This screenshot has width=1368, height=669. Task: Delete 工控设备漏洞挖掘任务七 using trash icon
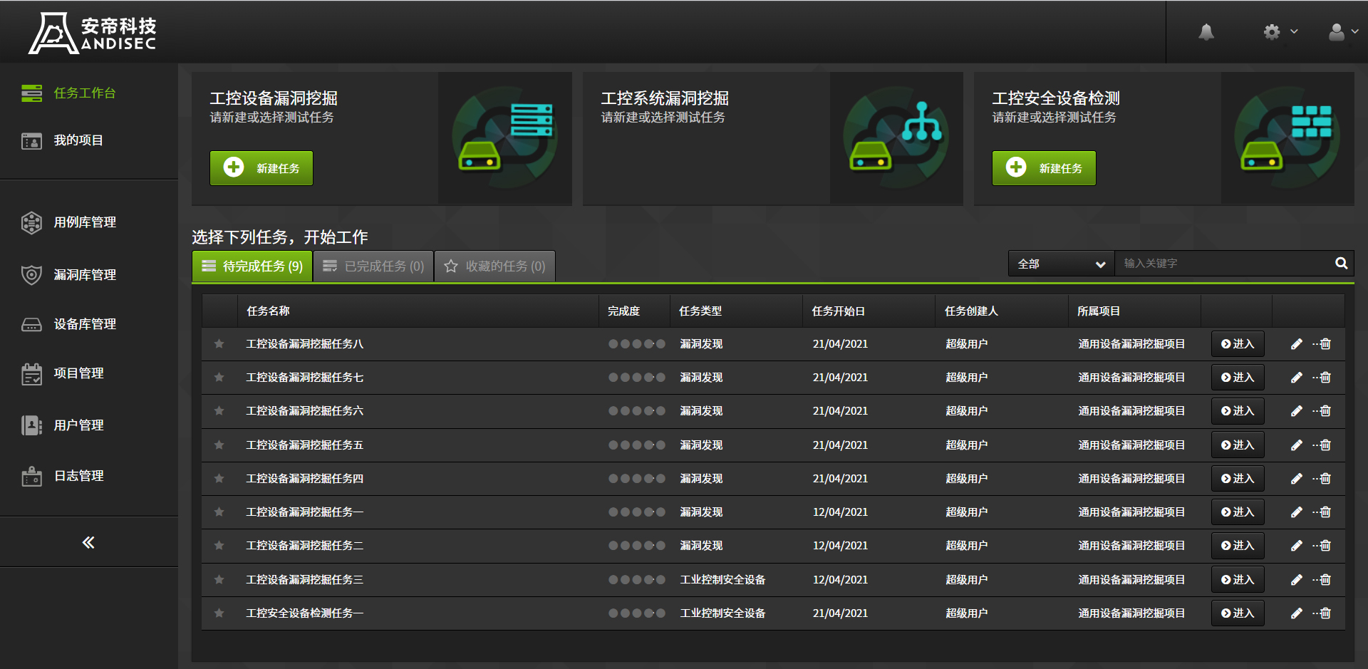click(x=1325, y=378)
